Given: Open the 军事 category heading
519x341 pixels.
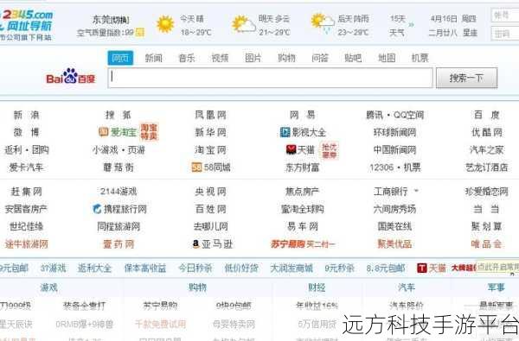Looking at the screenshot, I should pos(497,287).
